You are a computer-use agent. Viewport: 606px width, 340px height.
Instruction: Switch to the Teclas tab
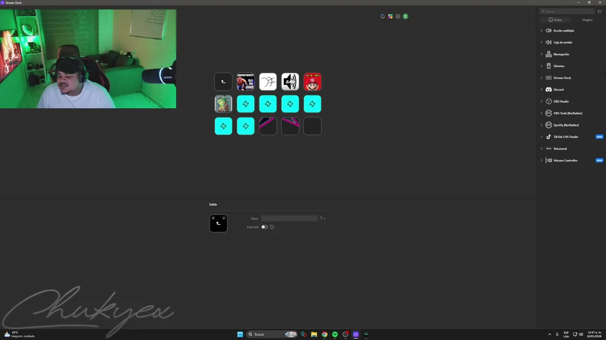tap(555, 20)
